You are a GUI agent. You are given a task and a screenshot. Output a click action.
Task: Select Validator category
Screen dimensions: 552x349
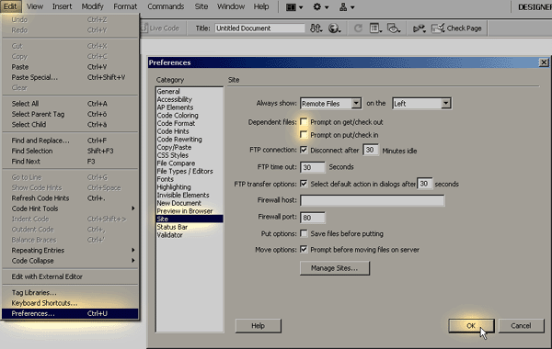click(190, 235)
